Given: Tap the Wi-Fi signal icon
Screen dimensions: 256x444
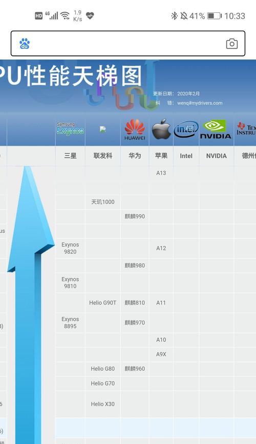Looking at the screenshot, I should click(x=65, y=15).
